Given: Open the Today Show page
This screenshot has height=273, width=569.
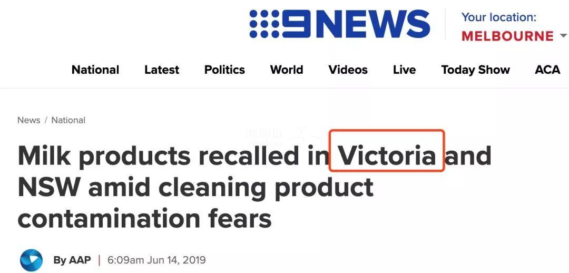Looking at the screenshot, I should click(475, 70).
